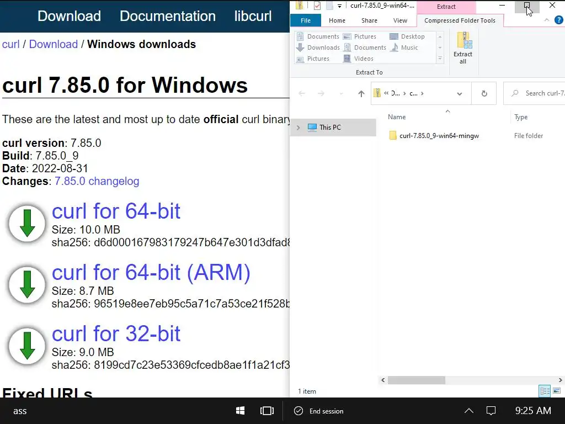Open Download in curl site navigation
Viewport: 565px width, 424px height.
tap(69, 16)
